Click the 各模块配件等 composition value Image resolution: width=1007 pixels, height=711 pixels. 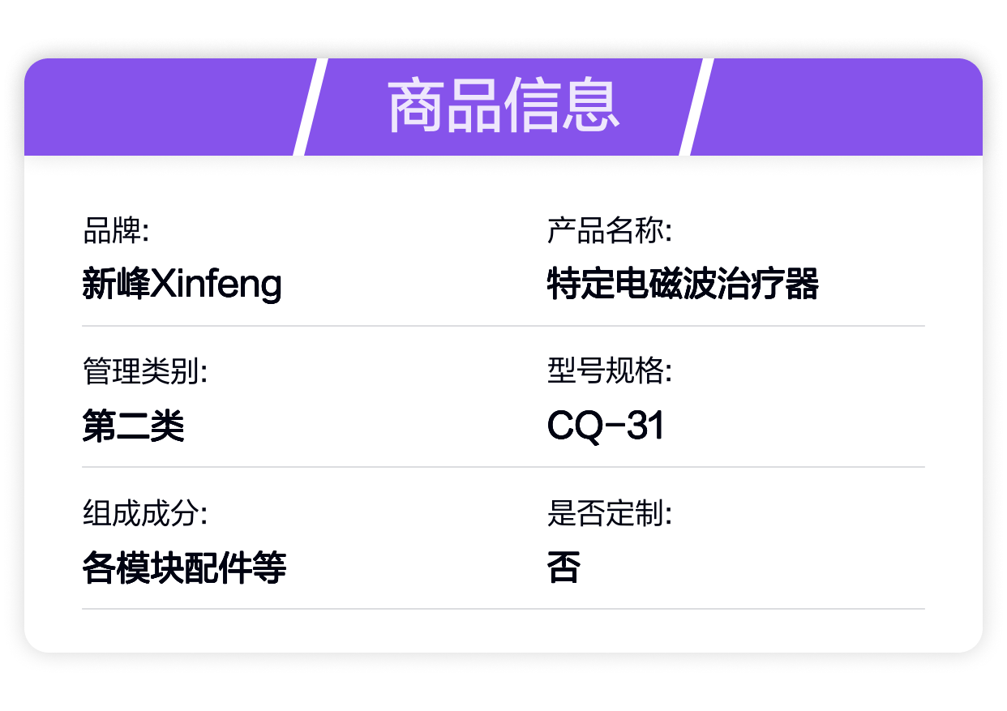(185, 568)
